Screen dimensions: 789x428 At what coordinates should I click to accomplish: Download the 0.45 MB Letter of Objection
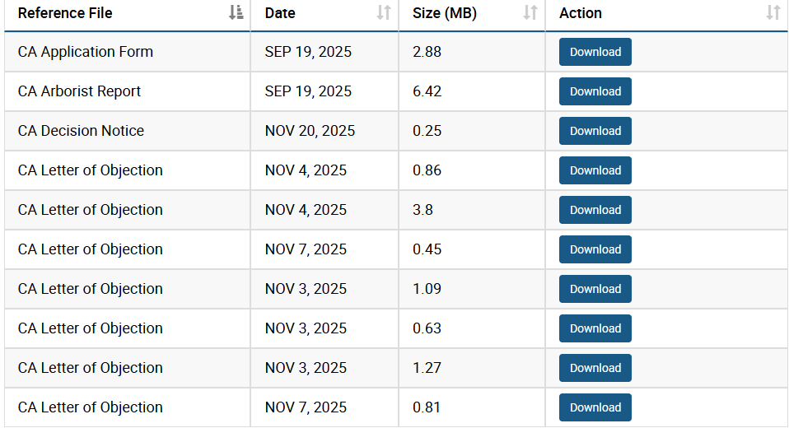click(595, 249)
